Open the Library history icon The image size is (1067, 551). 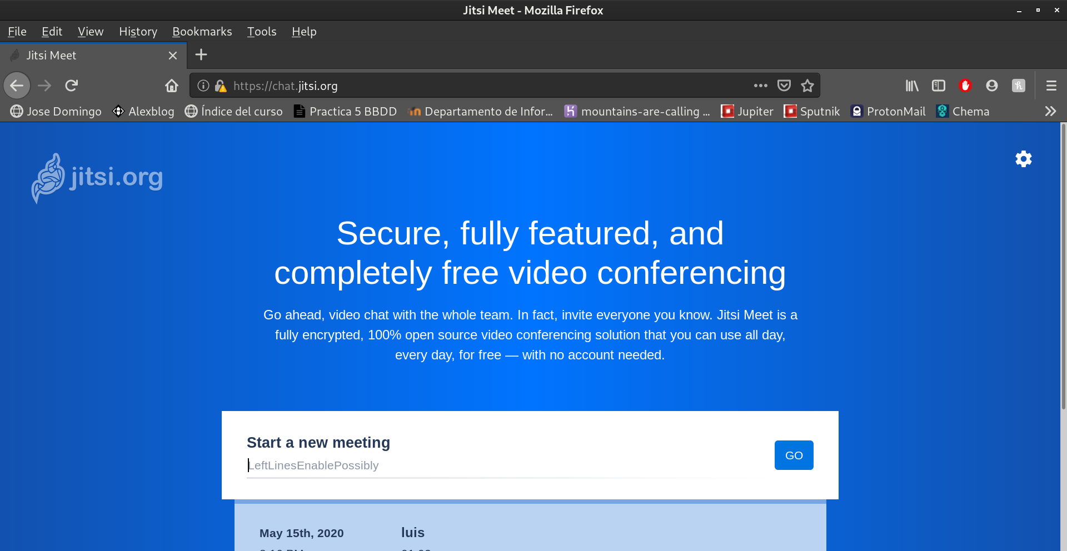click(912, 86)
